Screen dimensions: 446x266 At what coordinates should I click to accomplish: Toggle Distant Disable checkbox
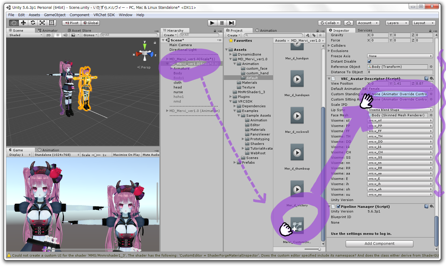[369, 61]
